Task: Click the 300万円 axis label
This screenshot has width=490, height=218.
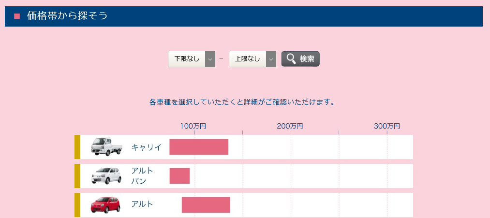Action: click(x=387, y=126)
